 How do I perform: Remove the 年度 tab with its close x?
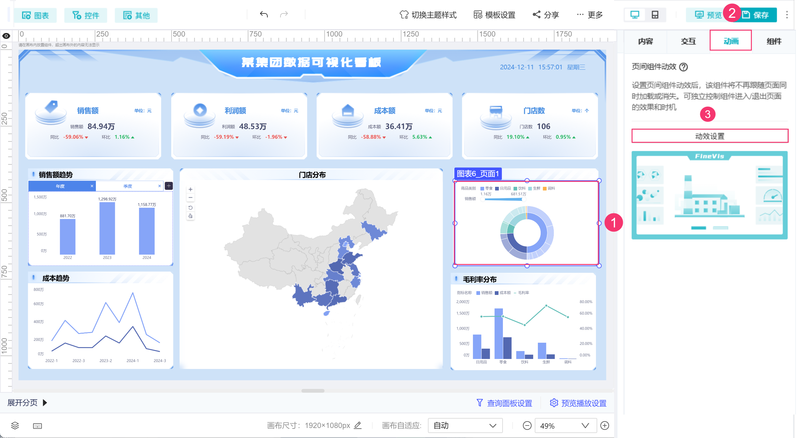(92, 186)
